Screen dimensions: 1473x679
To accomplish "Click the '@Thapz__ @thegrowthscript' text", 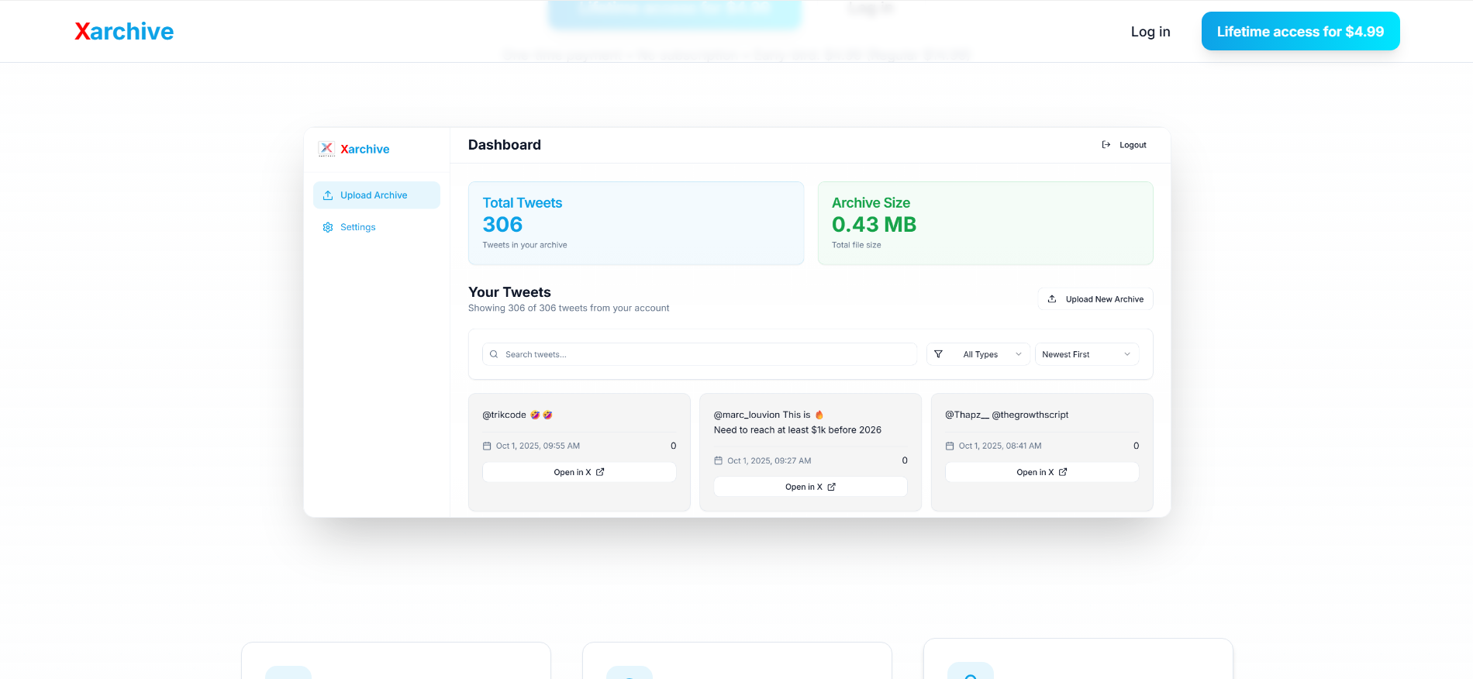I will pyautogui.click(x=1006, y=415).
